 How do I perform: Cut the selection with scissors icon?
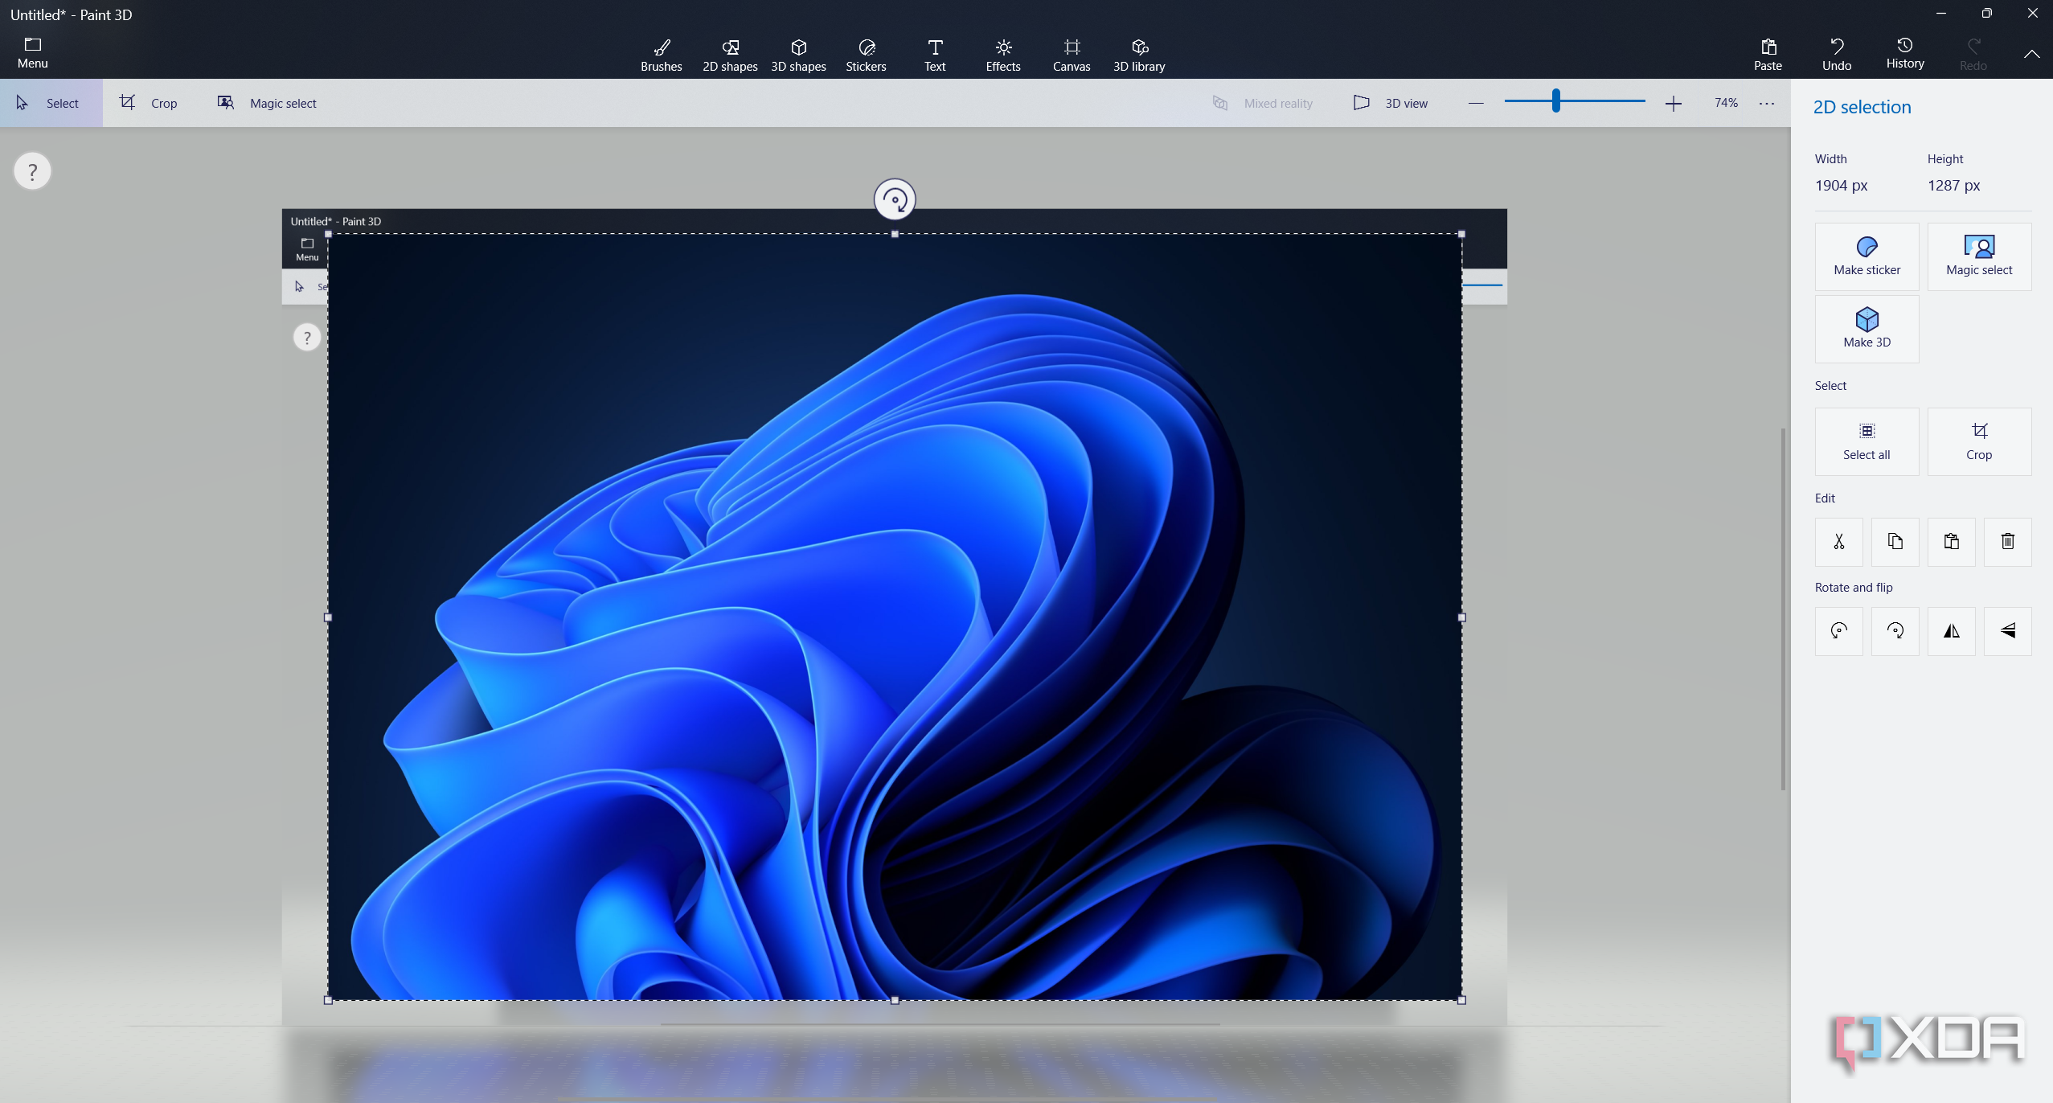point(1838,542)
